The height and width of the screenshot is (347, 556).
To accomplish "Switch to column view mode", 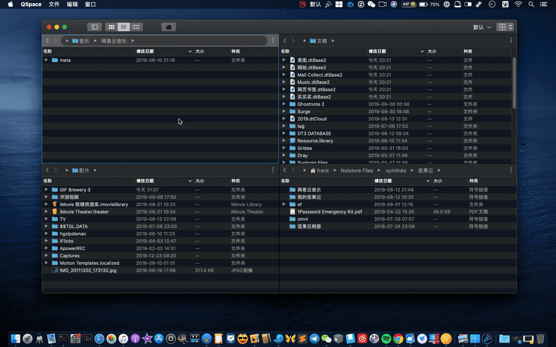I will click(136, 27).
